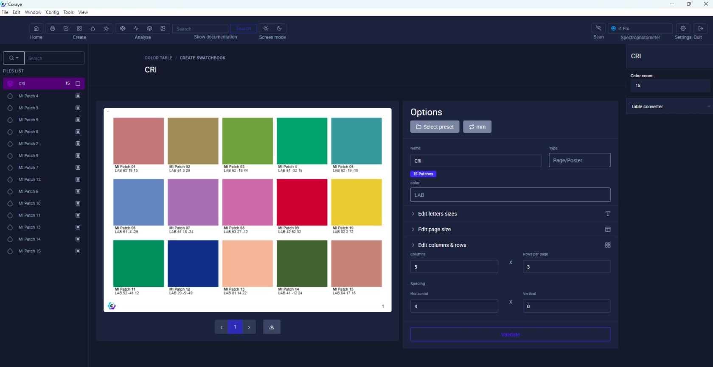Click the checkmark-square icon in Create group
Screen dimensions: 713x367
tap(66, 28)
